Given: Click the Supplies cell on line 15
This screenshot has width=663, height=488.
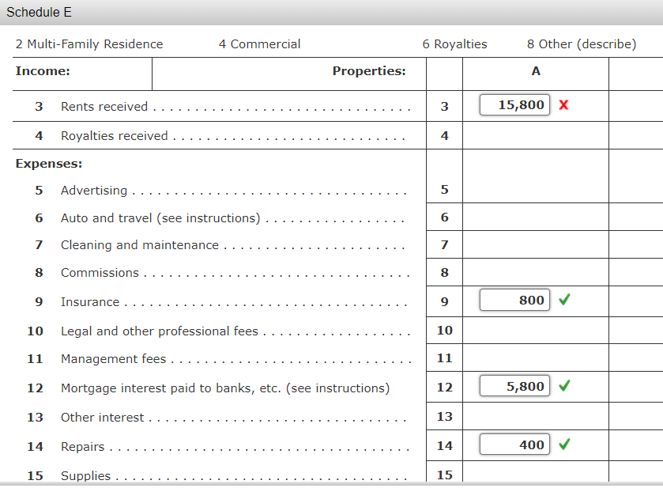Looking at the screenshot, I should point(536,475).
